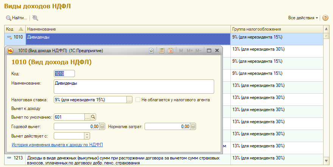333x167 pixels.
Task: Open selection button next to Налоговая ставка
Action: (129, 100)
